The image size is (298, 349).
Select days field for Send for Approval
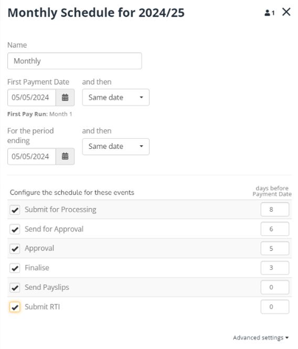275,229
